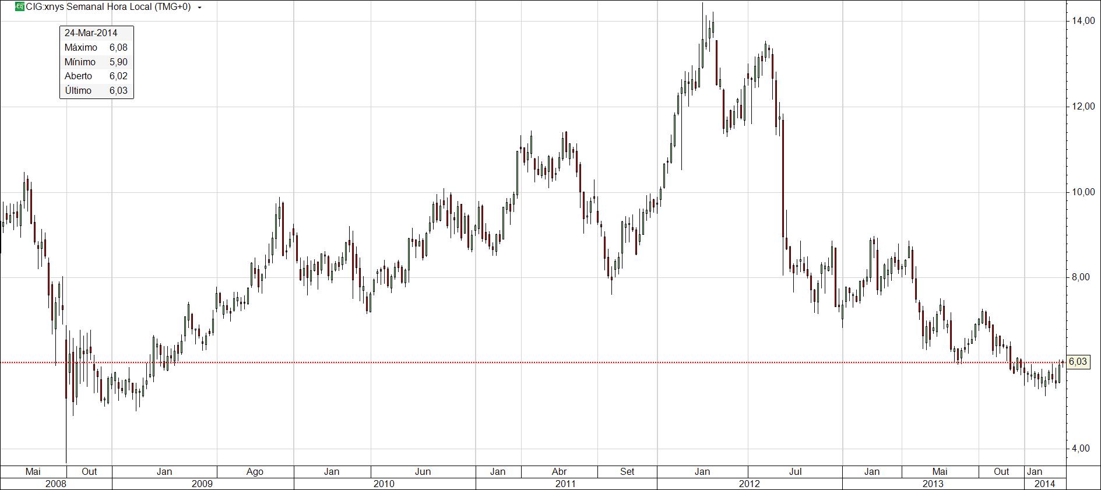1101x490 pixels.
Task: Click the 24-Mar-2014 date in the info box
Action: coord(91,33)
